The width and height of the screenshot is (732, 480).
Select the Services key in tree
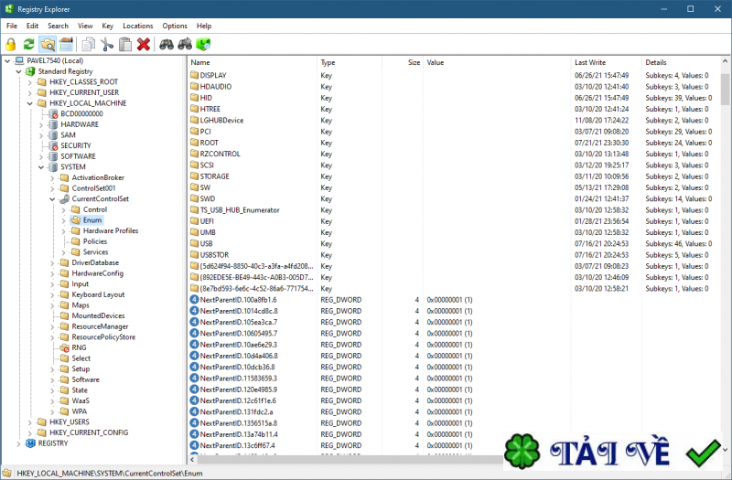tap(95, 252)
